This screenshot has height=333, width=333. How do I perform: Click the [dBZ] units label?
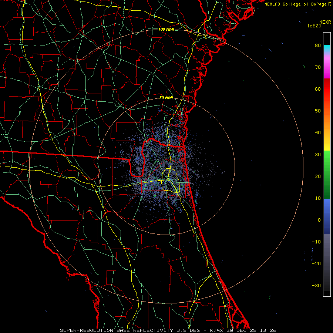pos(314,26)
